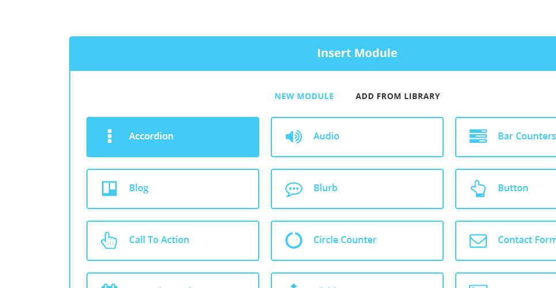This screenshot has width=556, height=288.
Task: Click the Button module's pointing hand icon
Action: 478,188
